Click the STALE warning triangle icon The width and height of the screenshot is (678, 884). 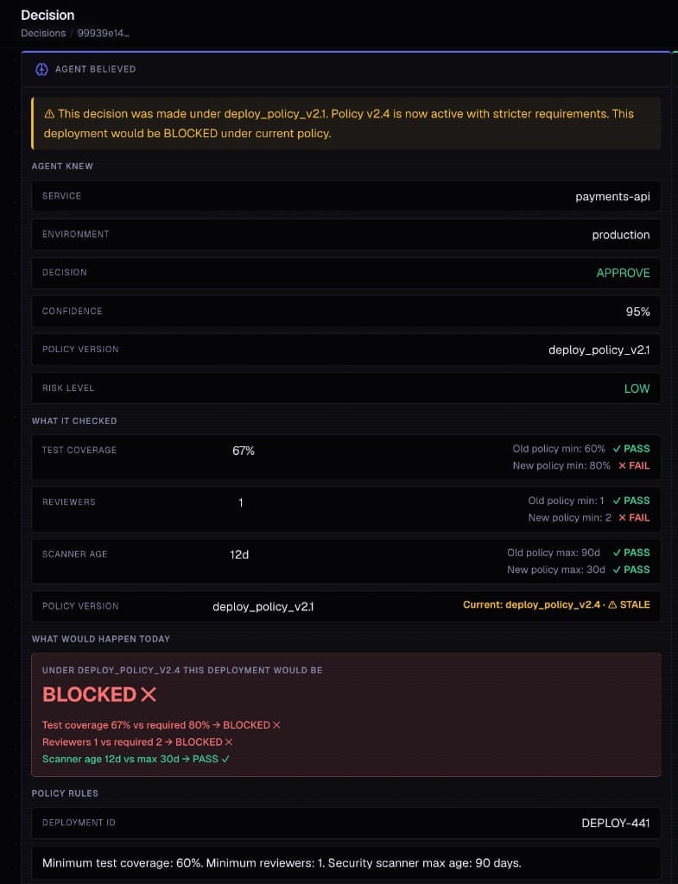click(612, 605)
